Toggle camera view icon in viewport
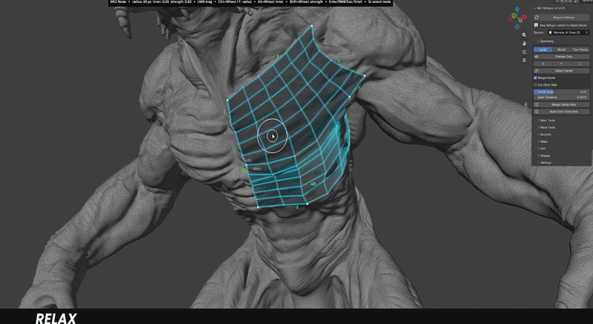This screenshot has width=593, height=324. pyautogui.click(x=524, y=52)
